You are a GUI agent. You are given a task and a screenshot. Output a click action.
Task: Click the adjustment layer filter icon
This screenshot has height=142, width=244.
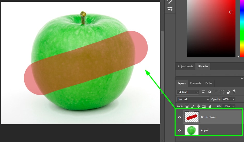[x=210, y=92]
